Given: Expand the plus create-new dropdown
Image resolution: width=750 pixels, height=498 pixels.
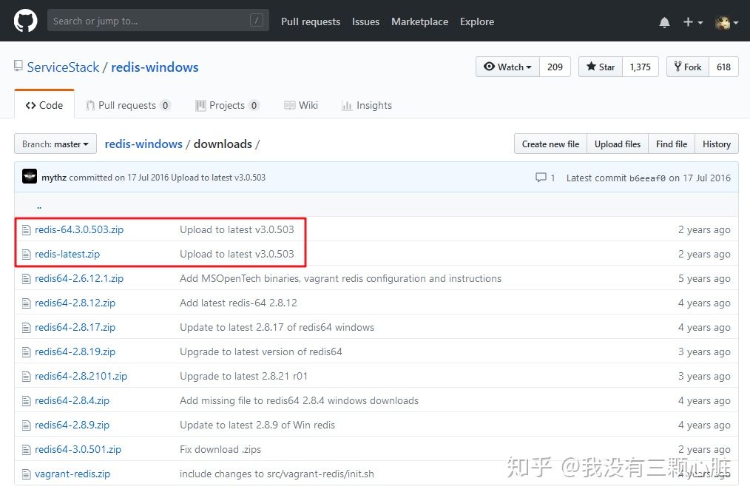Looking at the screenshot, I should click(692, 22).
